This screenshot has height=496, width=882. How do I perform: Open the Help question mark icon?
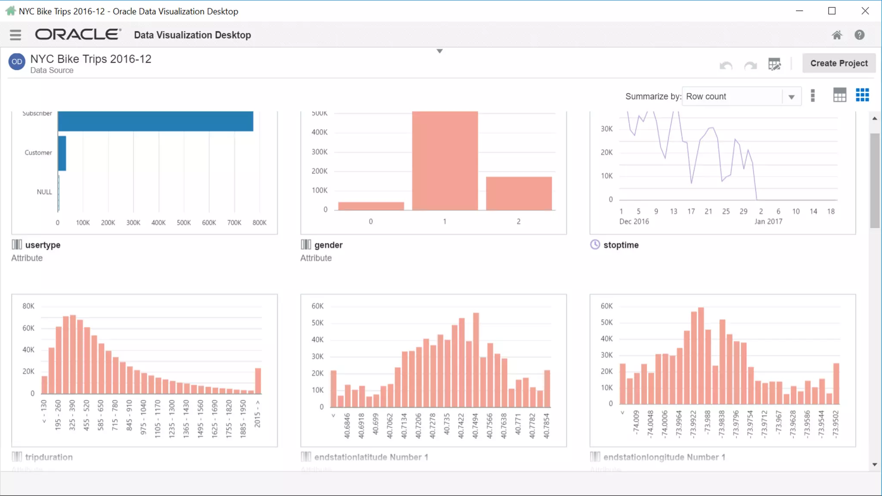pyautogui.click(x=859, y=35)
